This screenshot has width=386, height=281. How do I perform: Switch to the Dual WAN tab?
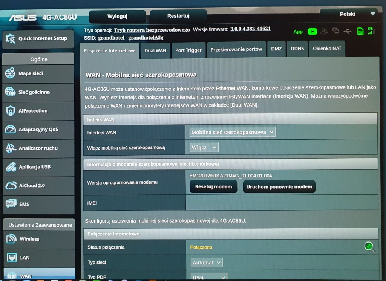coord(155,50)
